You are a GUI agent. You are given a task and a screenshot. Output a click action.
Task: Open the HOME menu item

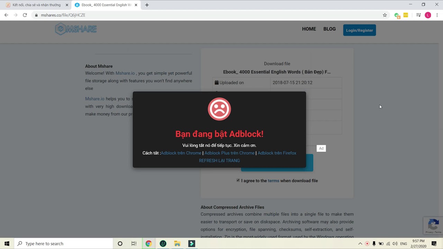click(x=309, y=29)
